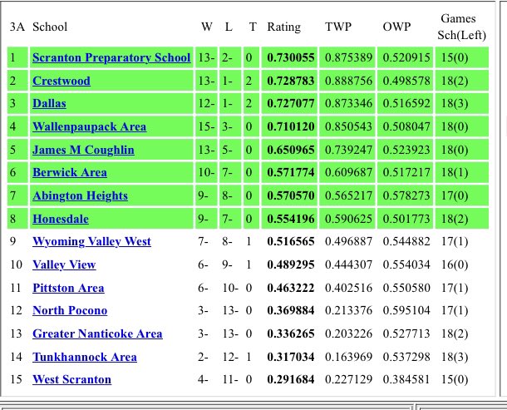This screenshot has height=410, width=507.
Task: Click the 3A classification header
Action: [x=17, y=27]
